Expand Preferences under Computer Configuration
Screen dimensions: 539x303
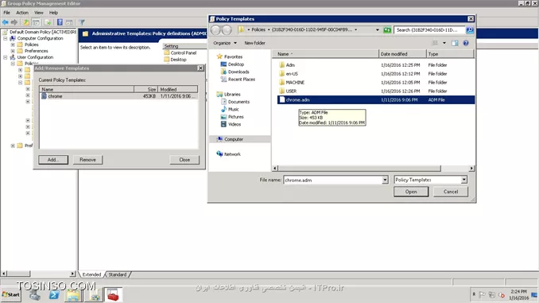click(x=13, y=51)
